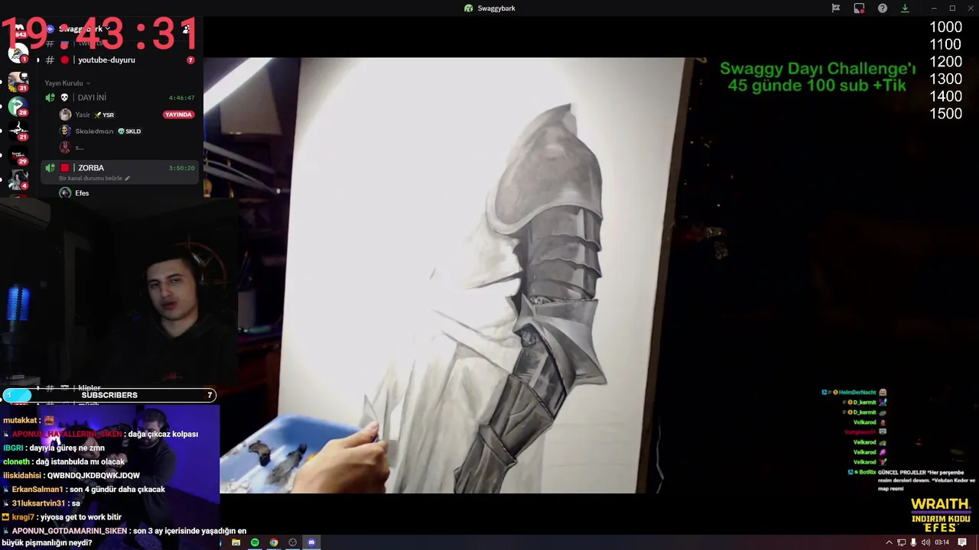
Task: Click the SUBSCRIBERS goal bar
Action: click(109, 395)
